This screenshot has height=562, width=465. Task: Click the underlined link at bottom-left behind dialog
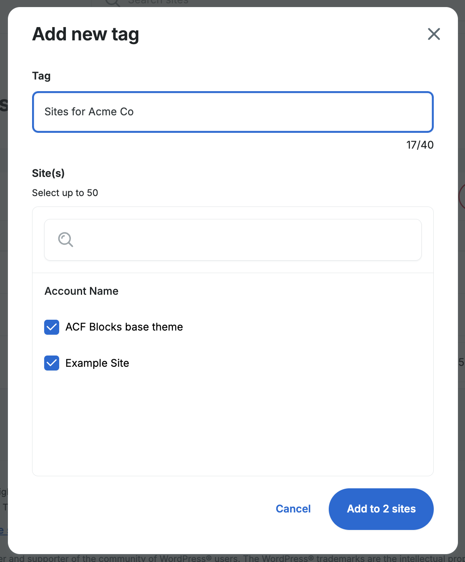coord(3,531)
